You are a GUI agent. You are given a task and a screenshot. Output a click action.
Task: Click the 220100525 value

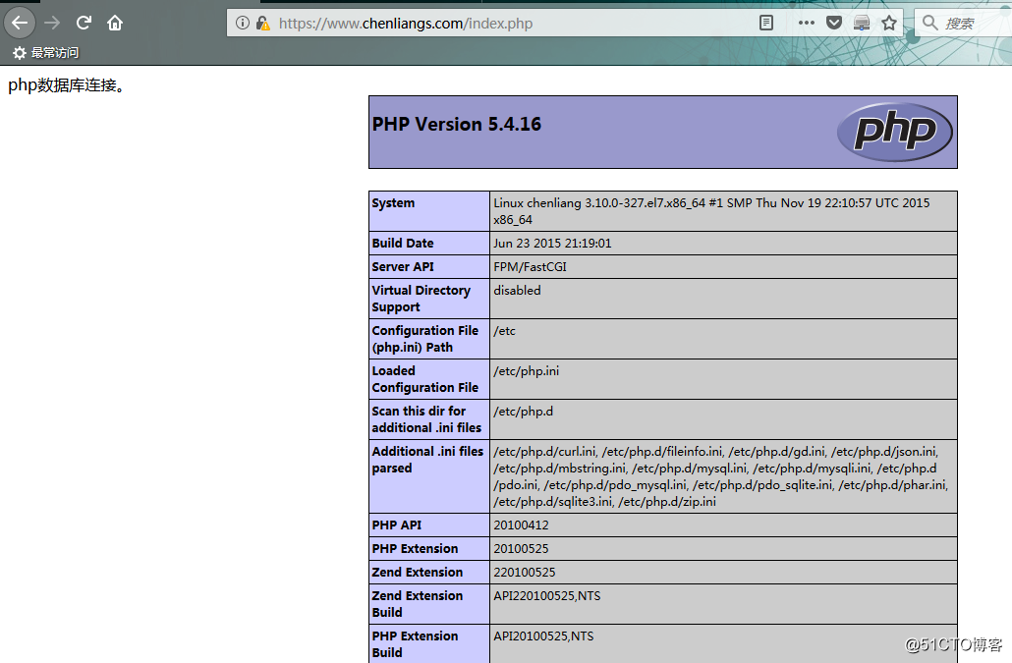(x=524, y=572)
